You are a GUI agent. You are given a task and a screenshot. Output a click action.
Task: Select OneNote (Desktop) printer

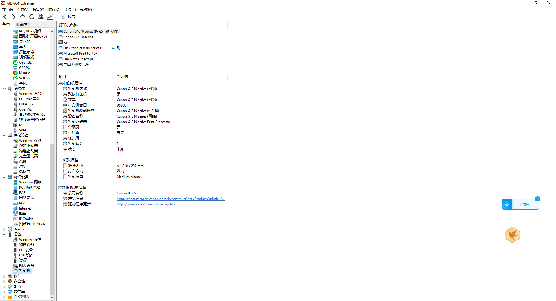pyautogui.click(x=76, y=59)
